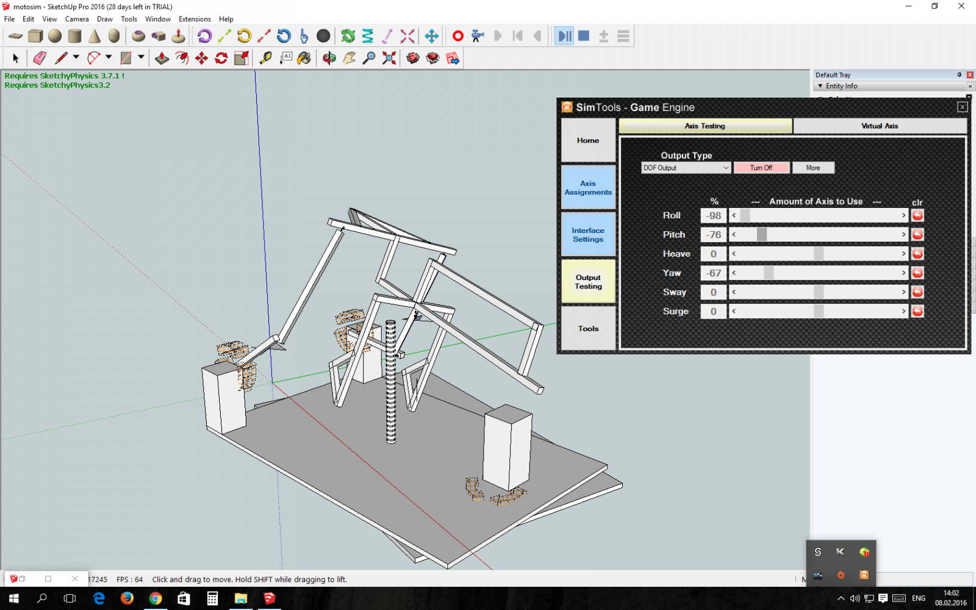Select the Zoom magnifier tool

coord(368,58)
